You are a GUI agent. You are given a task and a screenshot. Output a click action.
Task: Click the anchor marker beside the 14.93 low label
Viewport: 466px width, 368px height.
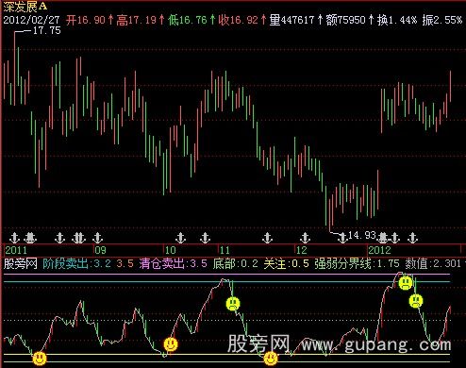coord(342,238)
